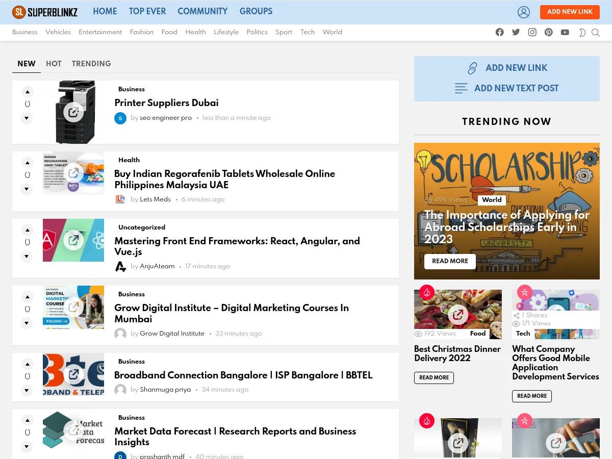Downvote the Broadband Connection Bangalore post

pyautogui.click(x=27, y=391)
